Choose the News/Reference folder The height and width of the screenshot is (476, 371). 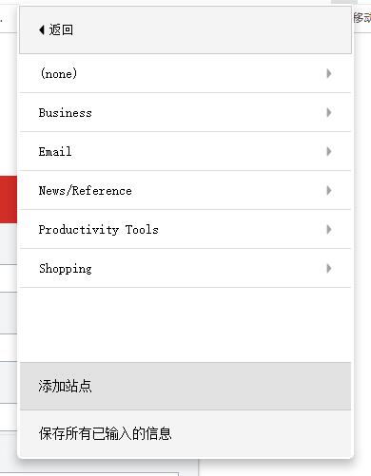coord(185,190)
